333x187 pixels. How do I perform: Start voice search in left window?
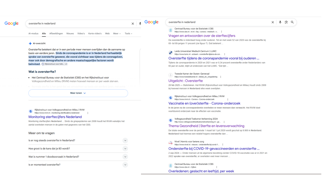click(x=140, y=24)
